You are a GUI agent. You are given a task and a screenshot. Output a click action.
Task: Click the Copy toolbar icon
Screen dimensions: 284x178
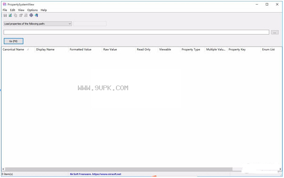click(15, 15)
